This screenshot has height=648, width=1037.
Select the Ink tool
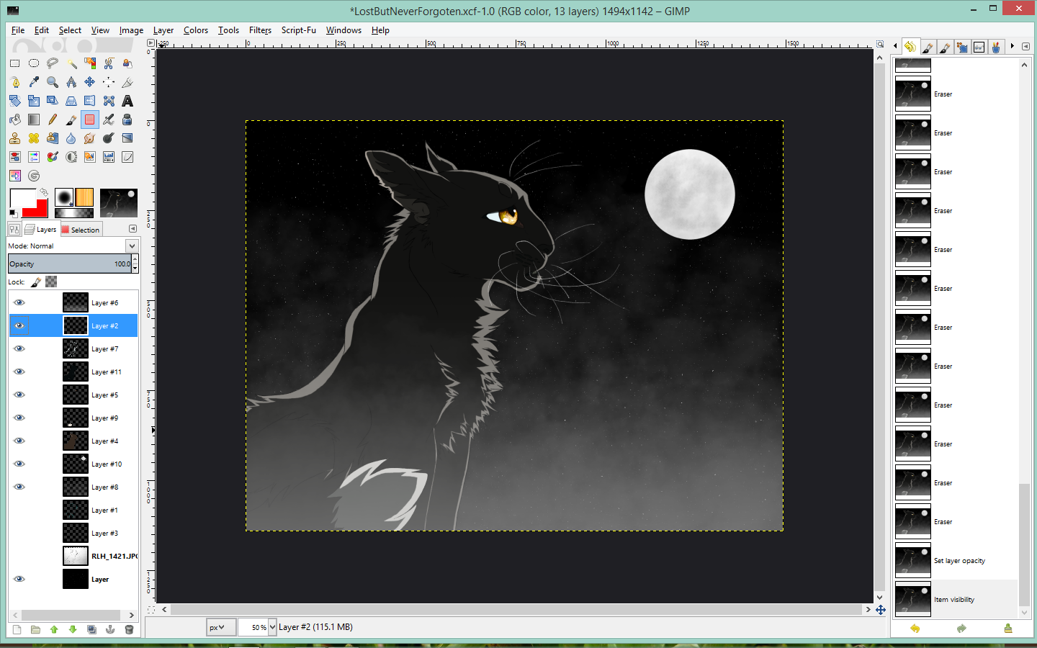point(127,120)
